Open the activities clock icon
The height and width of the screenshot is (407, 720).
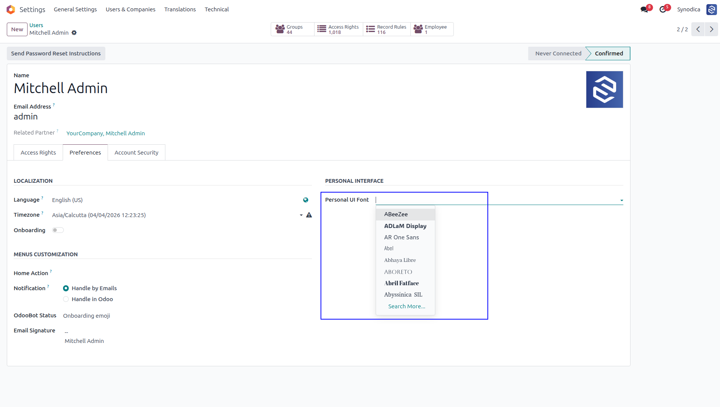click(x=663, y=9)
